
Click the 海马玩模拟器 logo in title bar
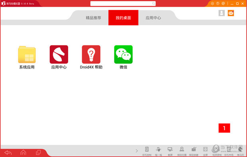pyautogui.click(x=3, y=4)
